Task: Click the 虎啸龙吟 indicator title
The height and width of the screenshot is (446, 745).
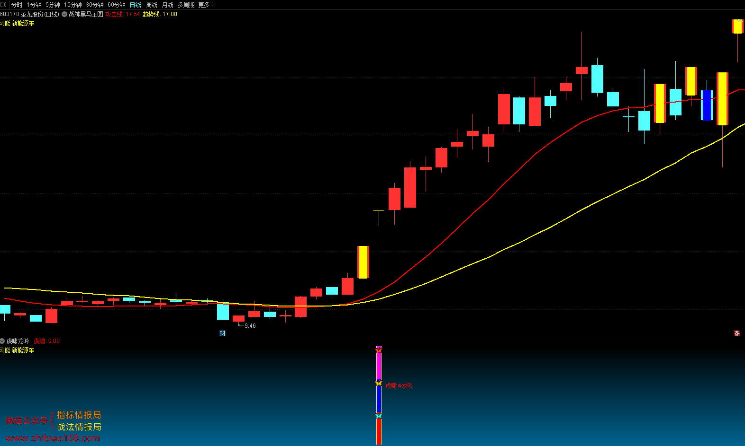Action: (18, 341)
